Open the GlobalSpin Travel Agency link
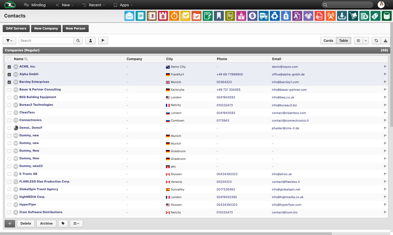Viewport: 393px width, 235px height. click(x=39, y=189)
